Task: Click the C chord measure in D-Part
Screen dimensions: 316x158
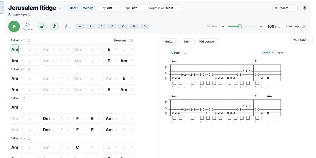Action: click(x=88, y=147)
